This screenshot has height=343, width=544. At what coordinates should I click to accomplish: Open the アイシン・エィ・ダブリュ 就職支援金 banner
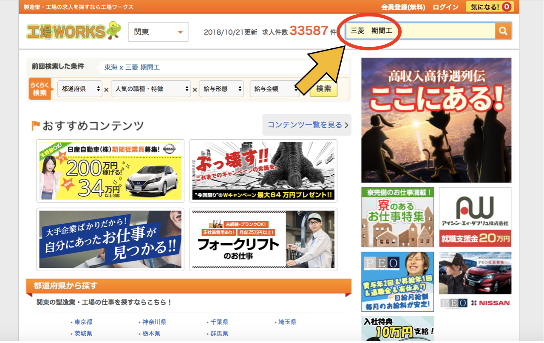click(475, 217)
